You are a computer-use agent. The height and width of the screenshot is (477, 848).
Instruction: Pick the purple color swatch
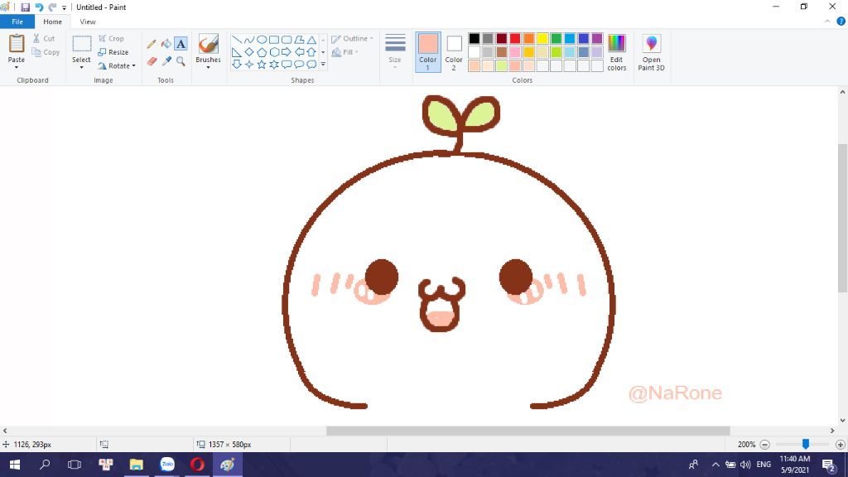597,38
